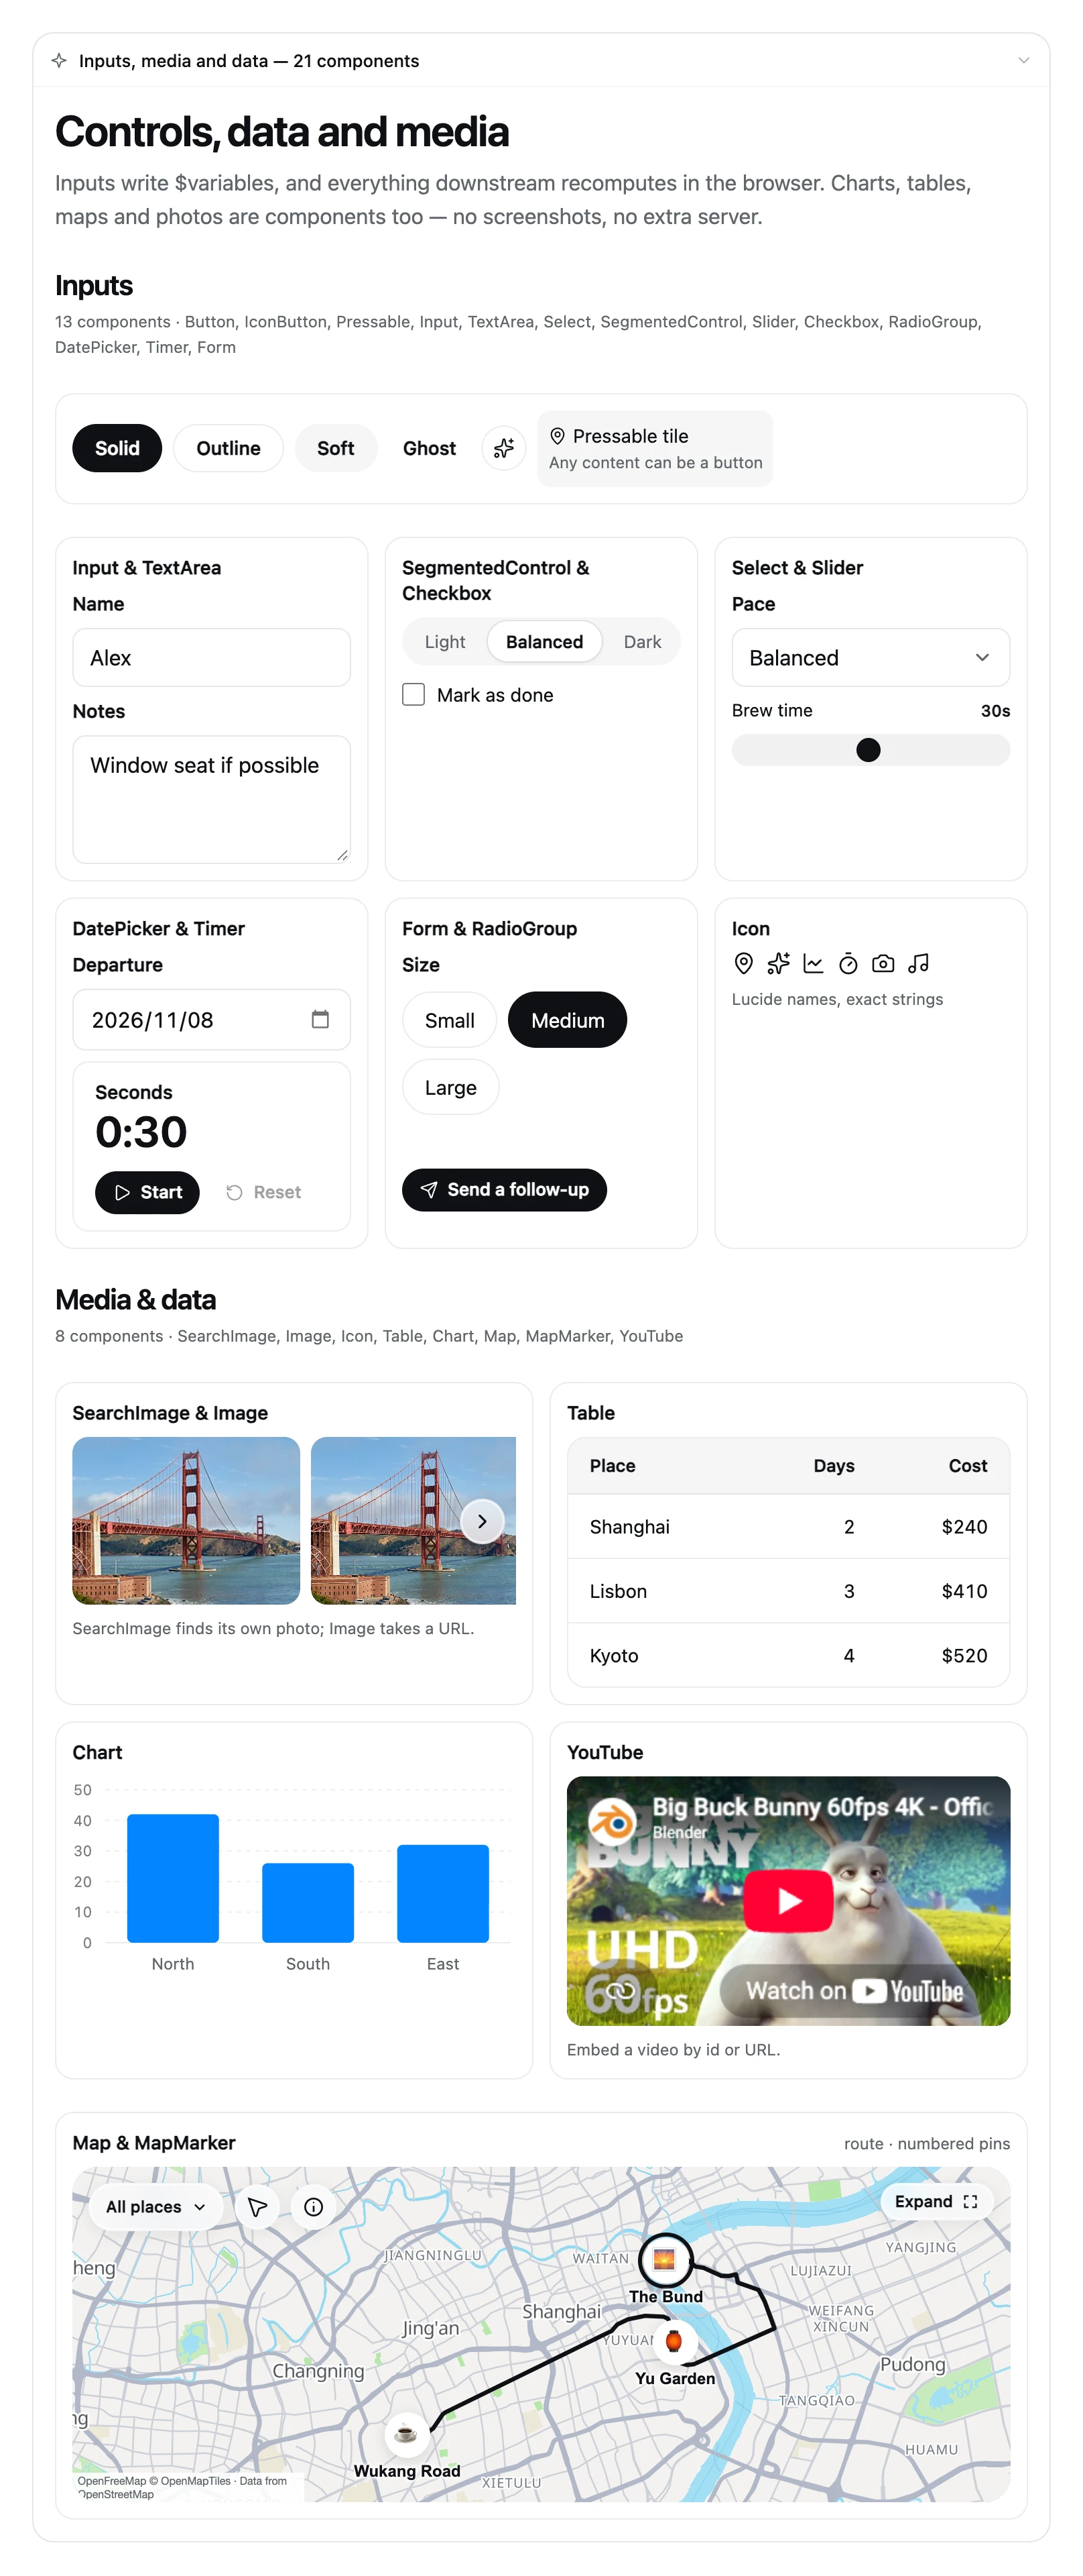Click the camera icon in Icon card
This screenshot has width=1083, height=2576.
click(x=883, y=963)
